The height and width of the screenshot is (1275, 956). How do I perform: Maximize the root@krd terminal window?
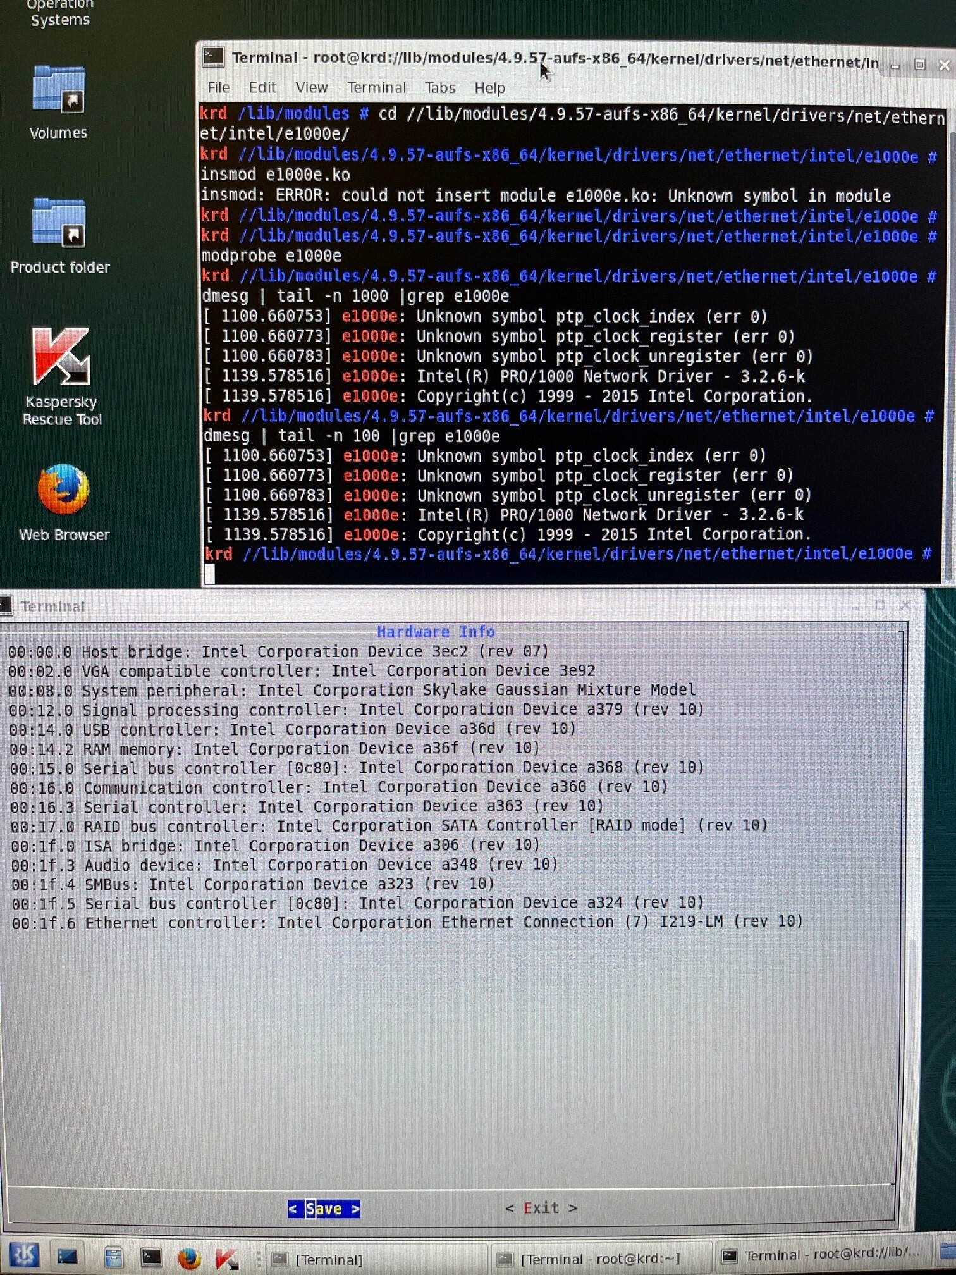919,65
